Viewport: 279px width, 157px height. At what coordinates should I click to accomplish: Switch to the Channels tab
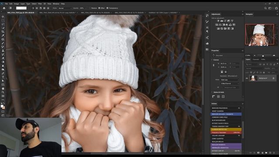[x=256, y=59]
